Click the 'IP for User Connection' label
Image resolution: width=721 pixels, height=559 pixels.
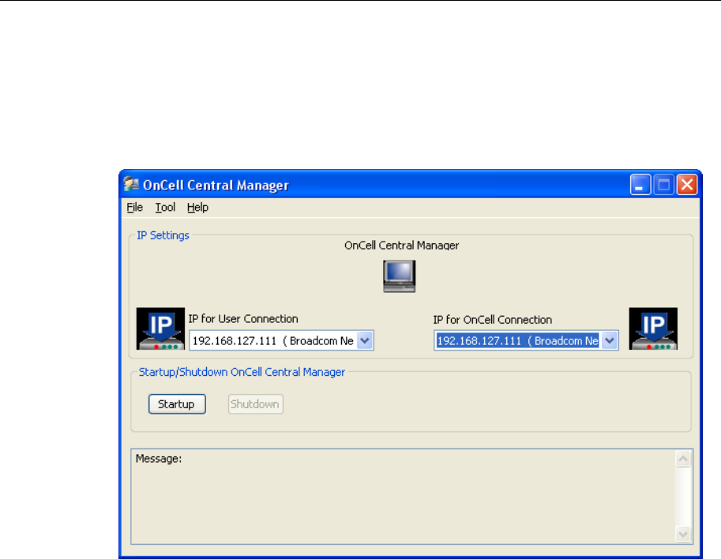tap(243, 319)
